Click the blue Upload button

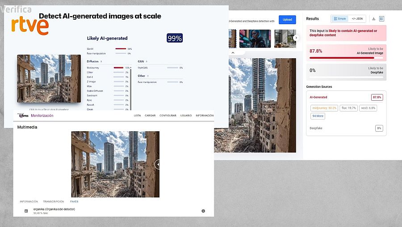(287, 20)
